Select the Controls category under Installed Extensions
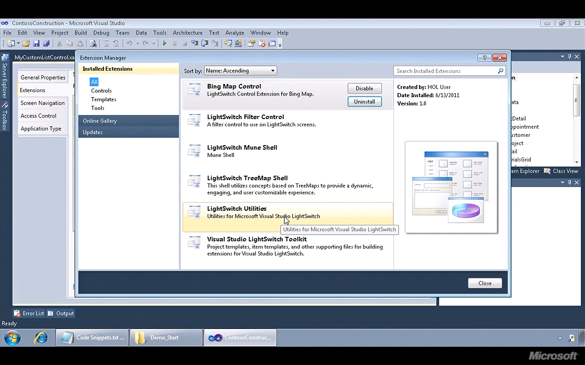585x365 pixels. coord(101,91)
